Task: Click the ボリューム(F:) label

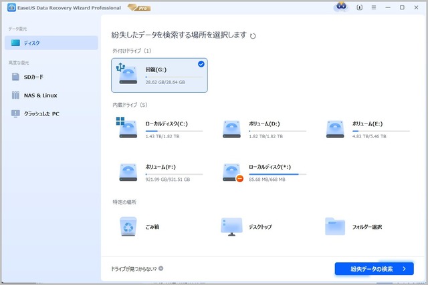Action: click(160, 167)
